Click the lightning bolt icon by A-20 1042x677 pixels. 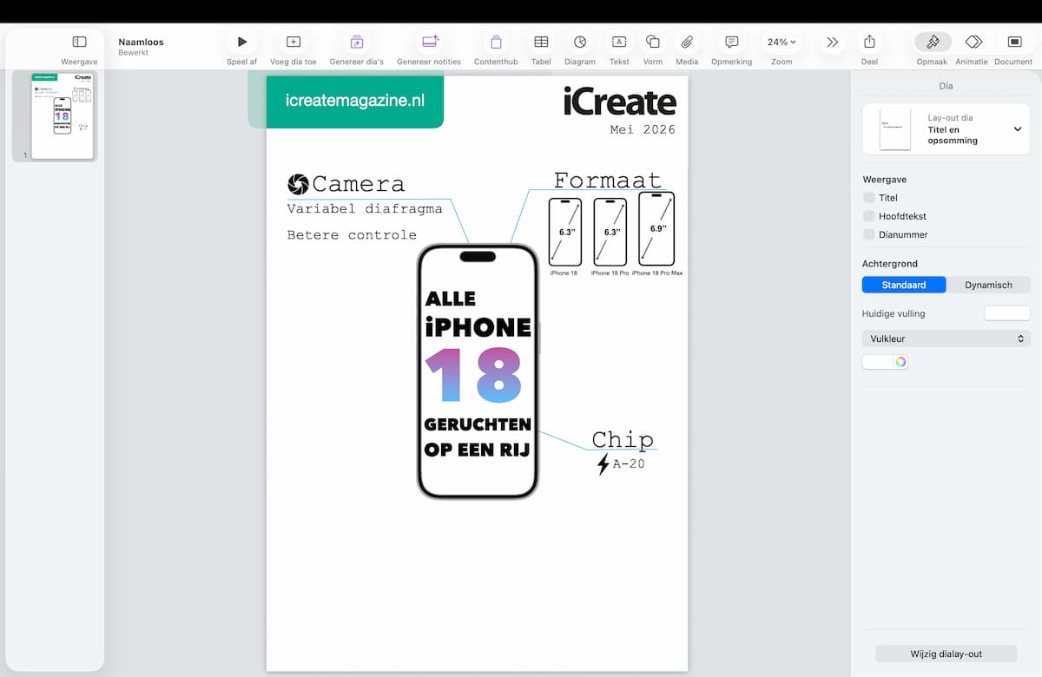[603, 464]
